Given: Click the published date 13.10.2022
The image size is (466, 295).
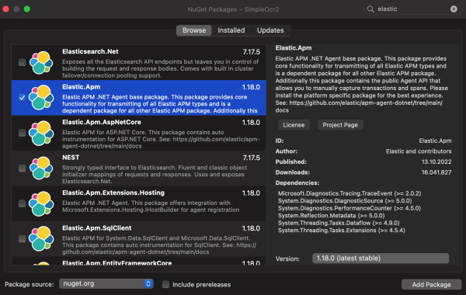Looking at the screenshot, I should pos(436,162).
